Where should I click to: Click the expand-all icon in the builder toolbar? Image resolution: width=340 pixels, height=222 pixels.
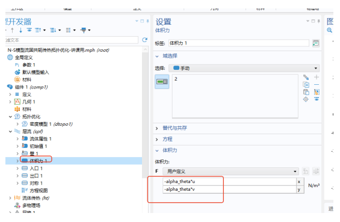tap(53, 30)
